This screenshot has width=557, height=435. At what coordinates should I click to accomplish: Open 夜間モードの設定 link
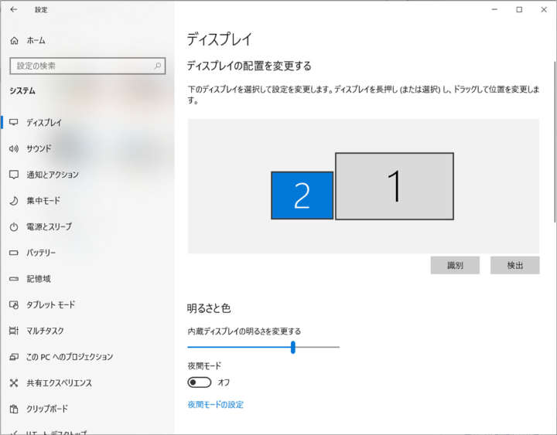pos(215,405)
